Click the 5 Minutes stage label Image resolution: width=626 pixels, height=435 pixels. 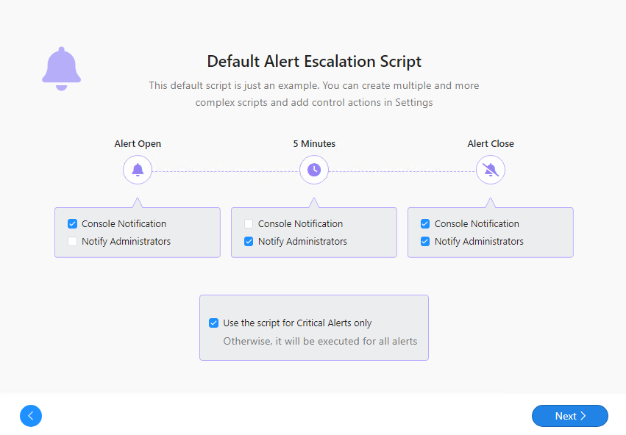click(314, 144)
